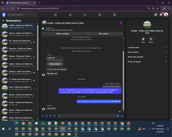Open the Gaming icon in the top bar
The width and height of the screenshot is (172, 137).
(x=115, y=15)
